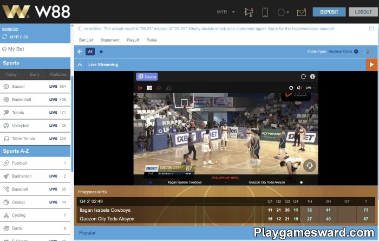Open the inbox envelope icon
The width and height of the screenshot is (379, 241).
[302, 12]
